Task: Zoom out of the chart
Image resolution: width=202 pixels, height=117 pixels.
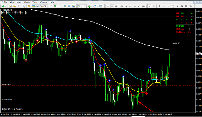Action: (69, 6)
